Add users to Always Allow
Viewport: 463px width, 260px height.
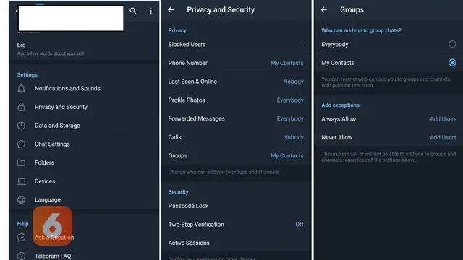(x=443, y=119)
